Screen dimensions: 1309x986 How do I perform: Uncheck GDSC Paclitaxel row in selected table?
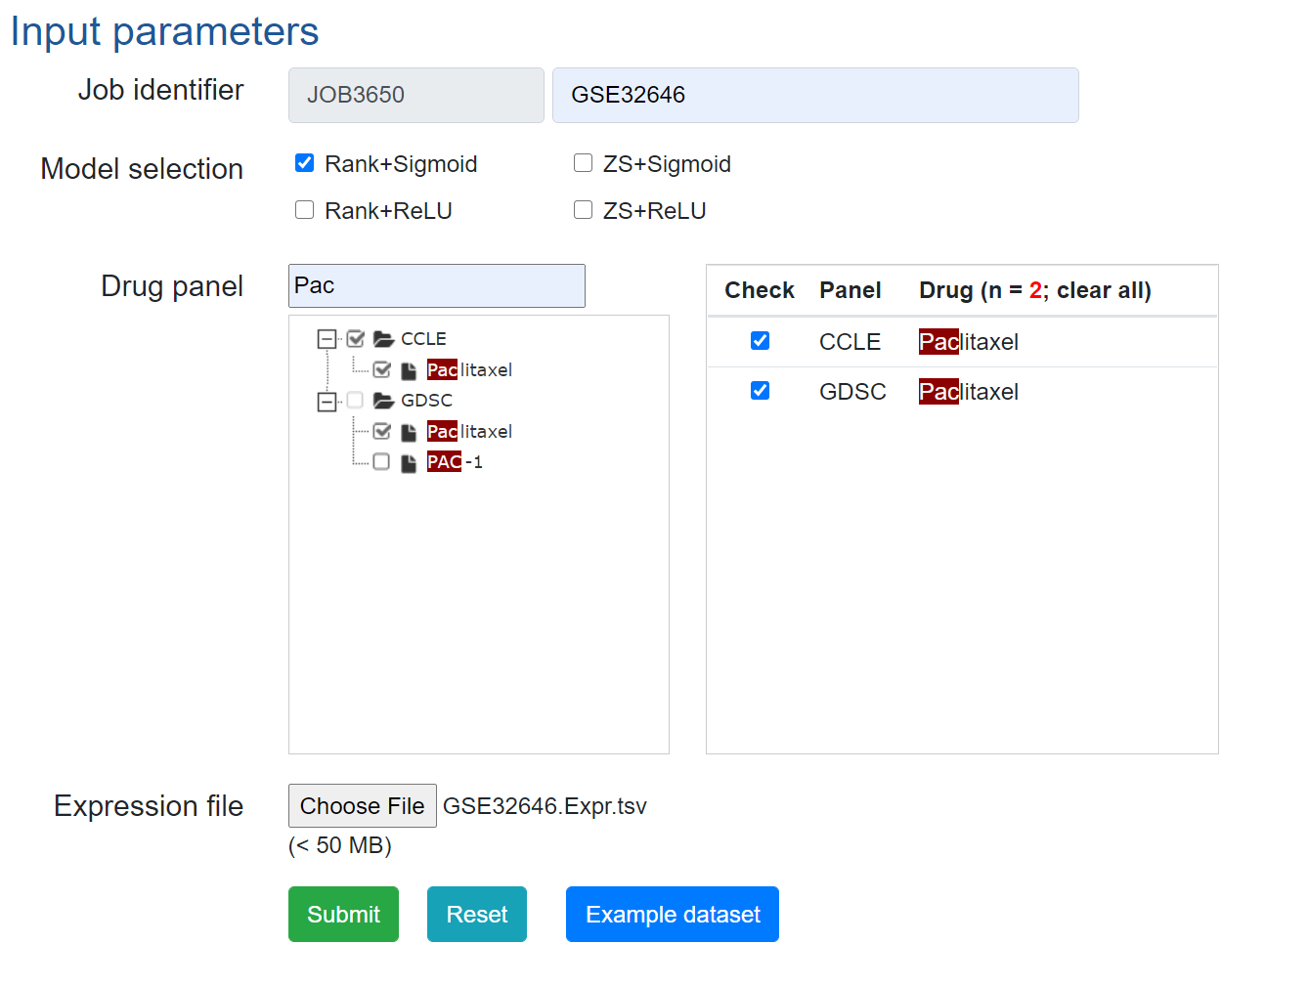point(760,391)
